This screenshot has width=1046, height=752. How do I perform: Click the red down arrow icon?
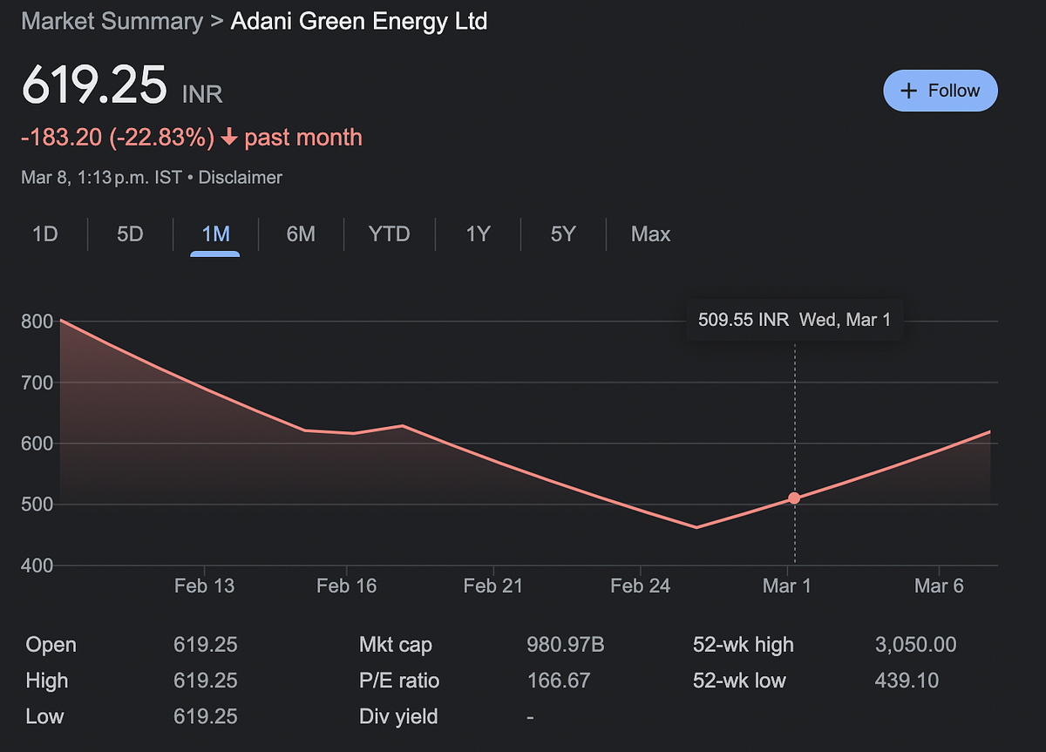229,138
